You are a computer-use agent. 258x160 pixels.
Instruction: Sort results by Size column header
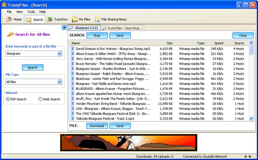tap(163, 43)
